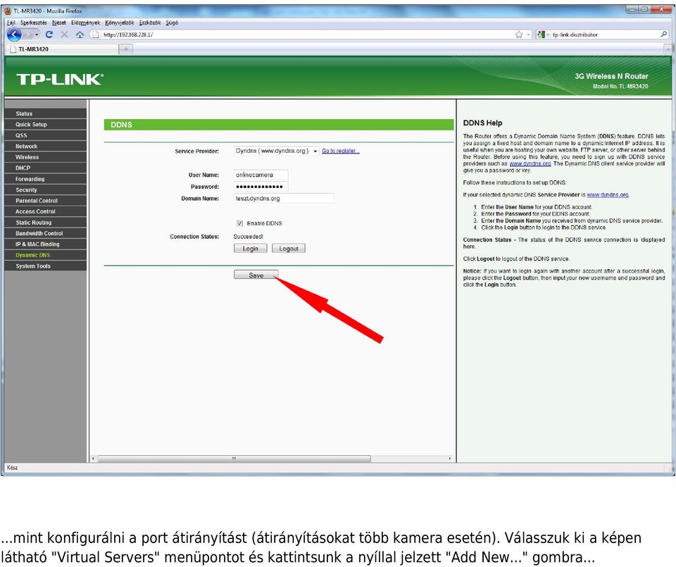The height and width of the screenshot is (567, 676).
Task: Open the Nézet menu
Action: 59,23
